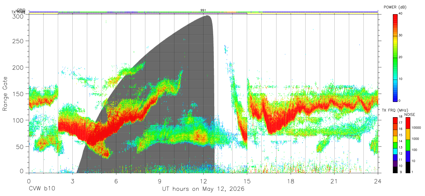
Task: Click the 10000 label in NOISE legend
Action: click(x=416, y=128)
